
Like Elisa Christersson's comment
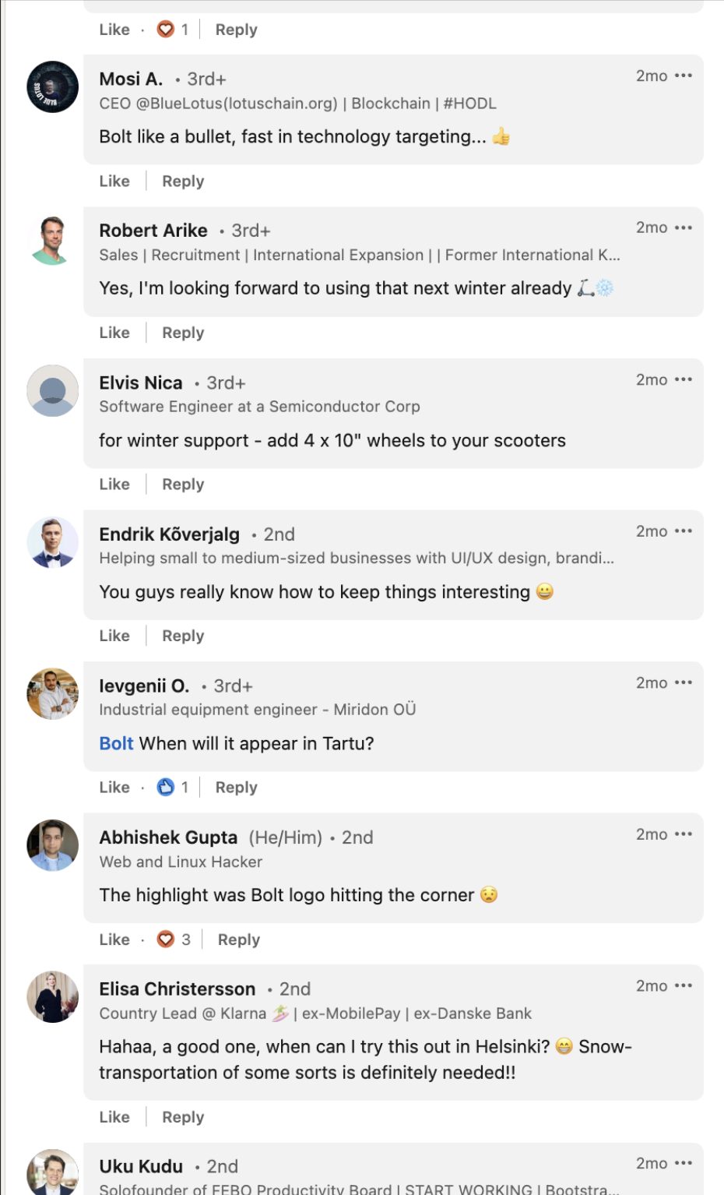(x=114, y=1117)
